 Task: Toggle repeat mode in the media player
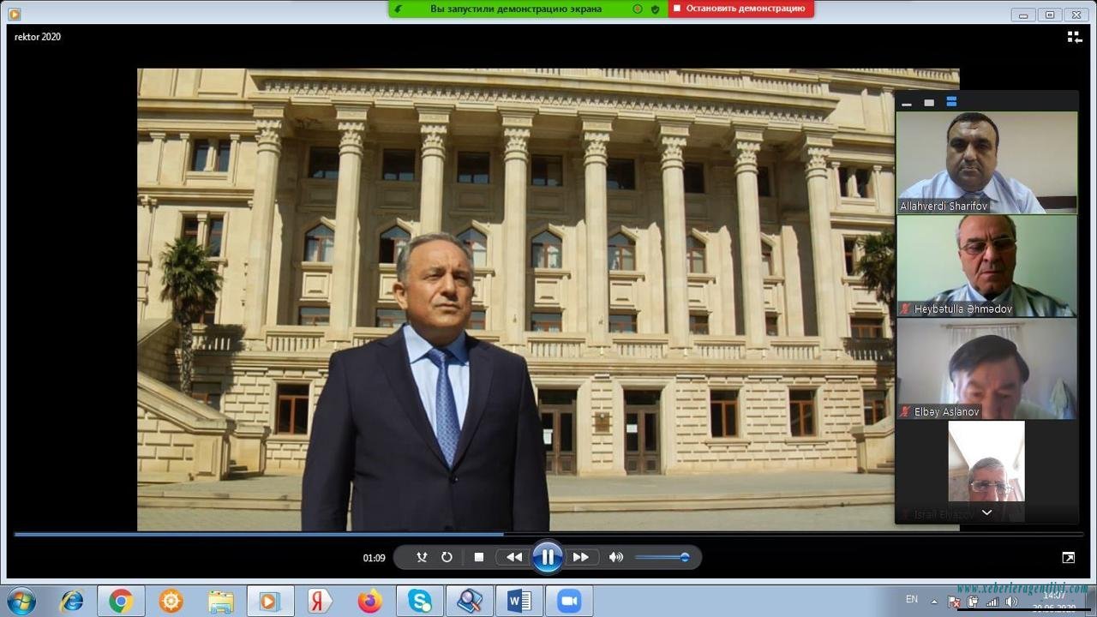click(447, 557)
